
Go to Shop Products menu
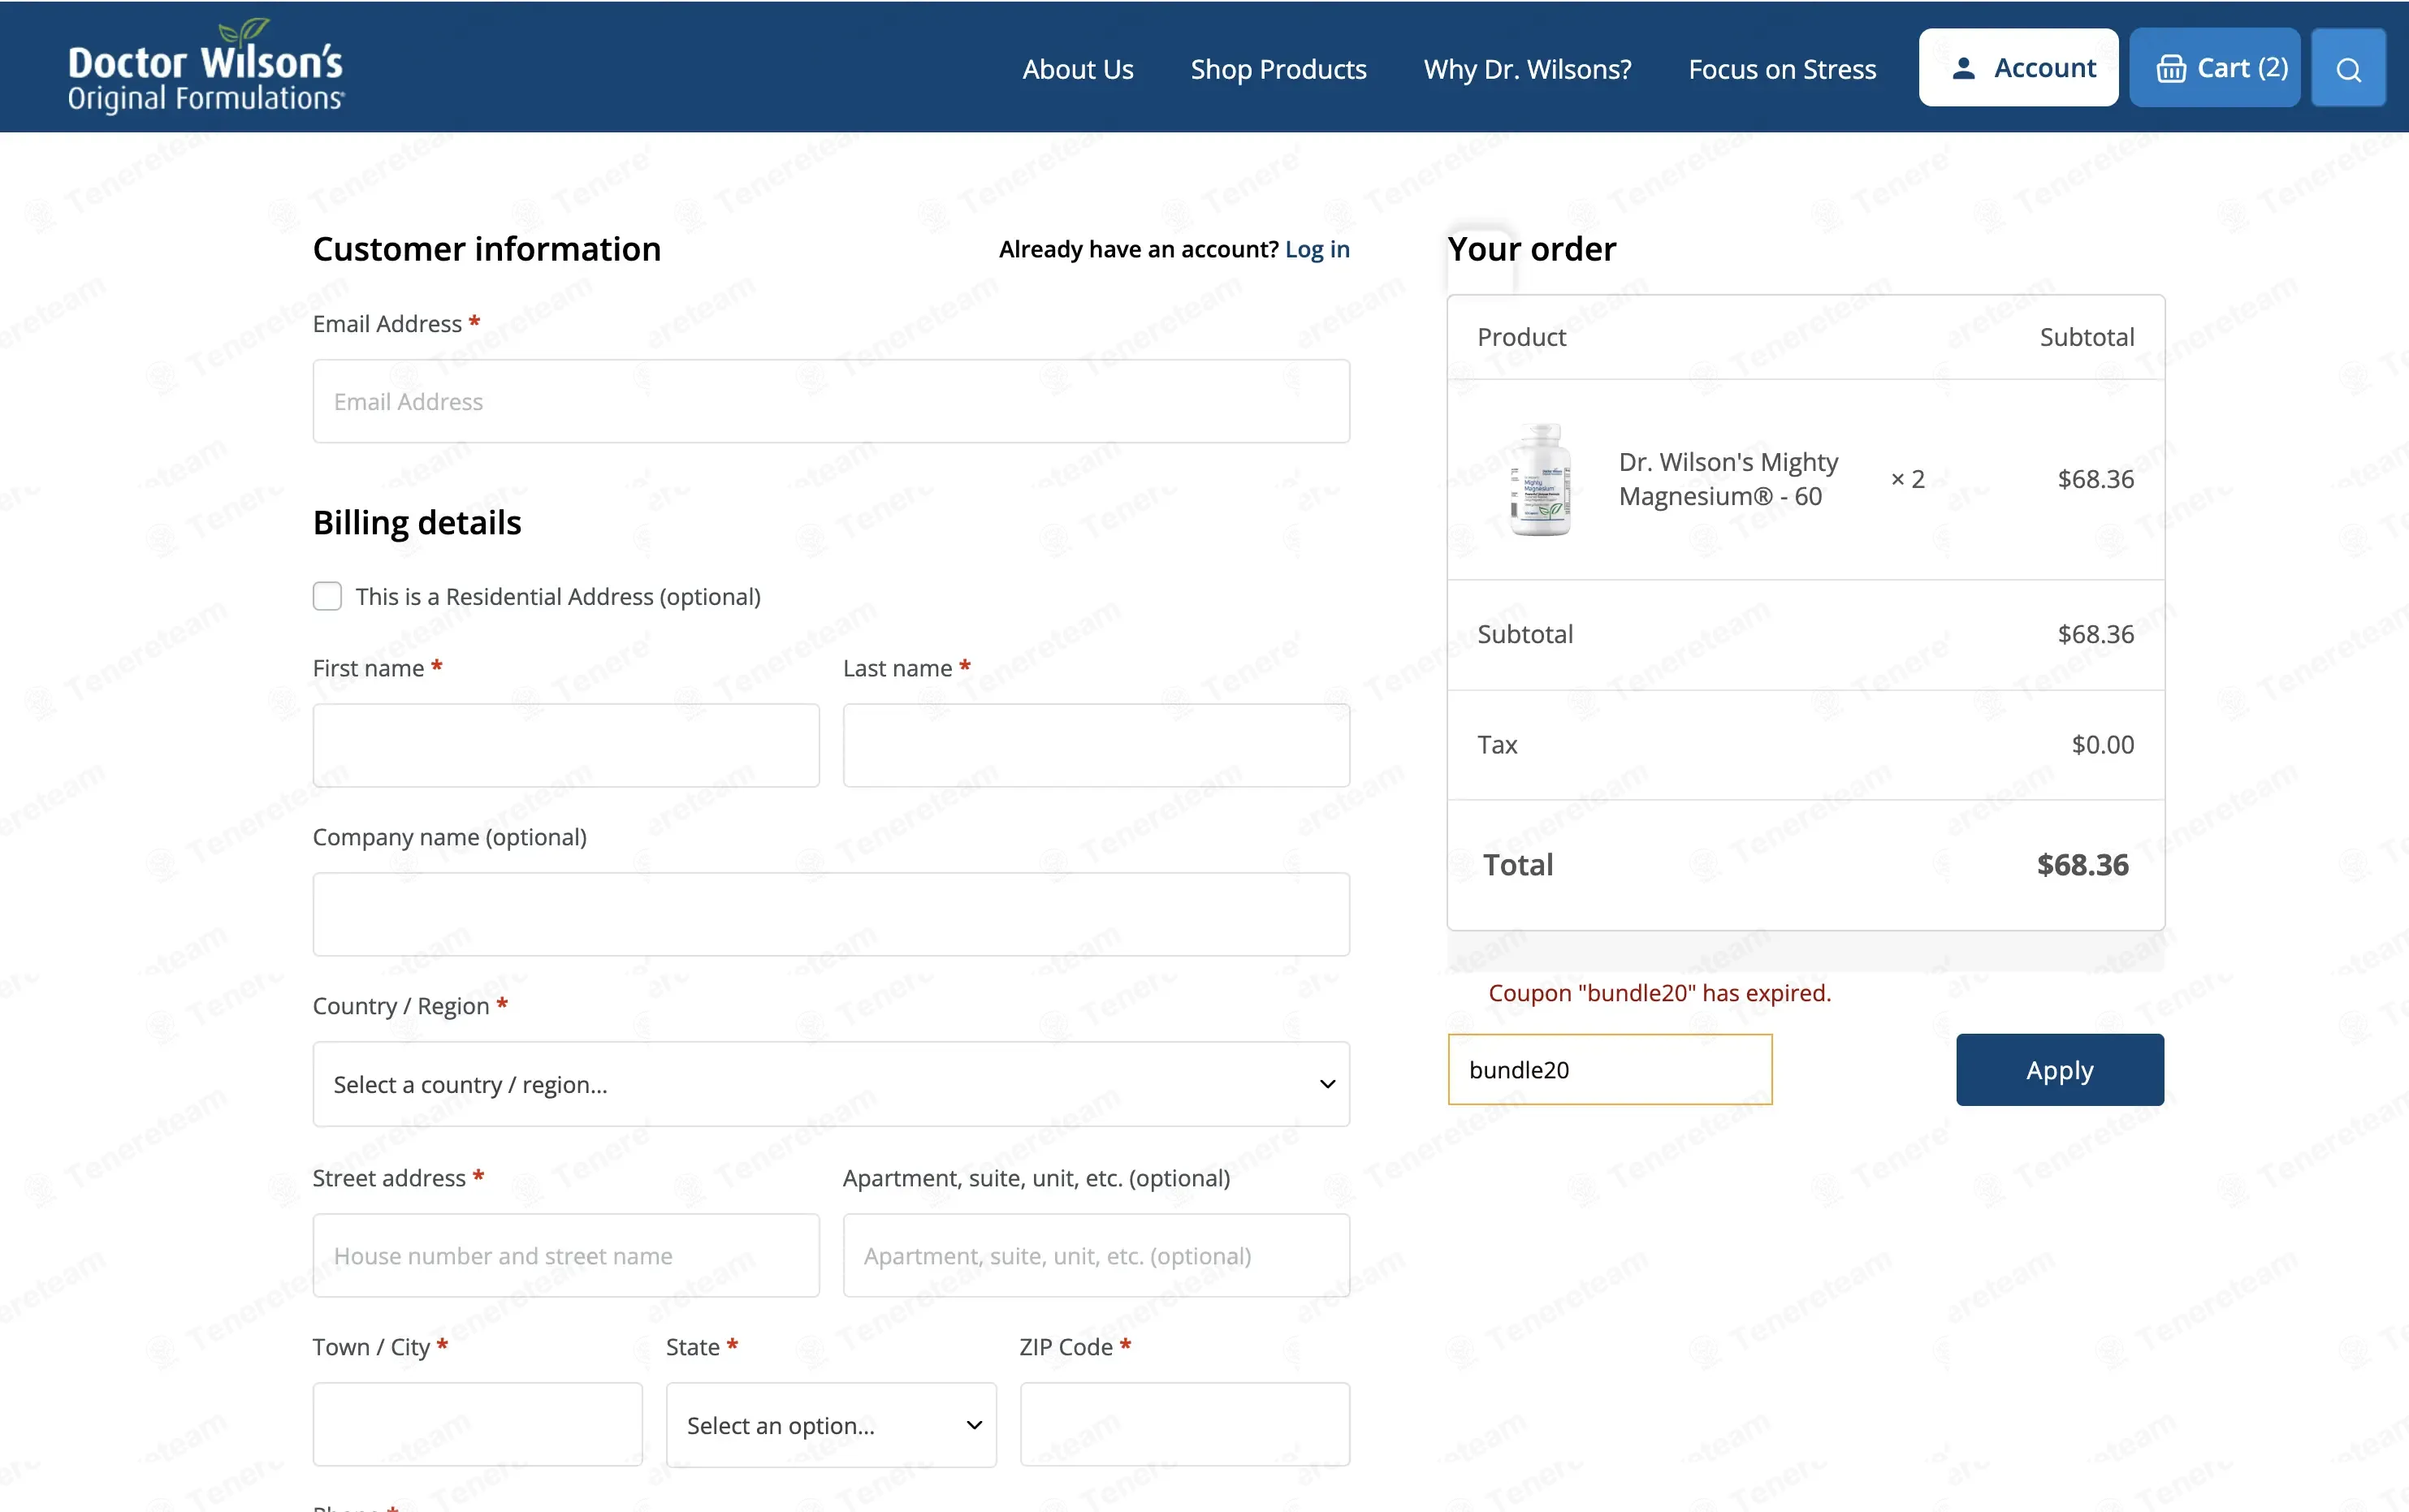1278,69
